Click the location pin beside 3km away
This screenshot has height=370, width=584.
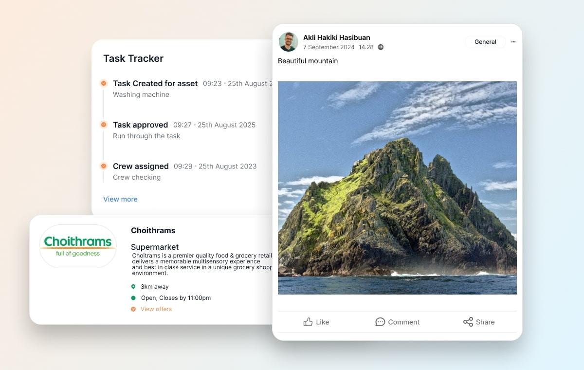coord(133,287)
